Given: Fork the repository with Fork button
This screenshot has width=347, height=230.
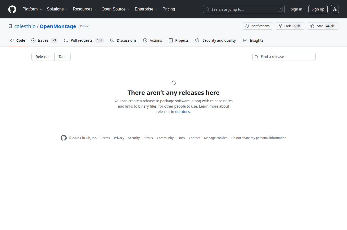Looking at the screenshot, I should [x=290, y=26].
